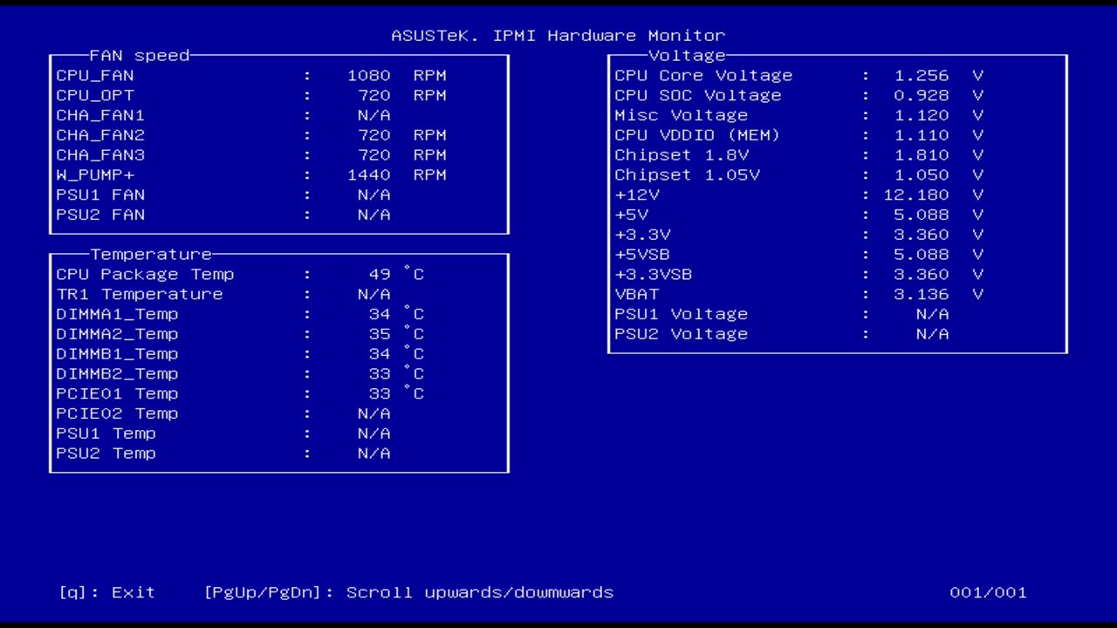Screen dimensions: 1117x628
Task: Select the CPU Package Temp label
Action: coord(145,275)
